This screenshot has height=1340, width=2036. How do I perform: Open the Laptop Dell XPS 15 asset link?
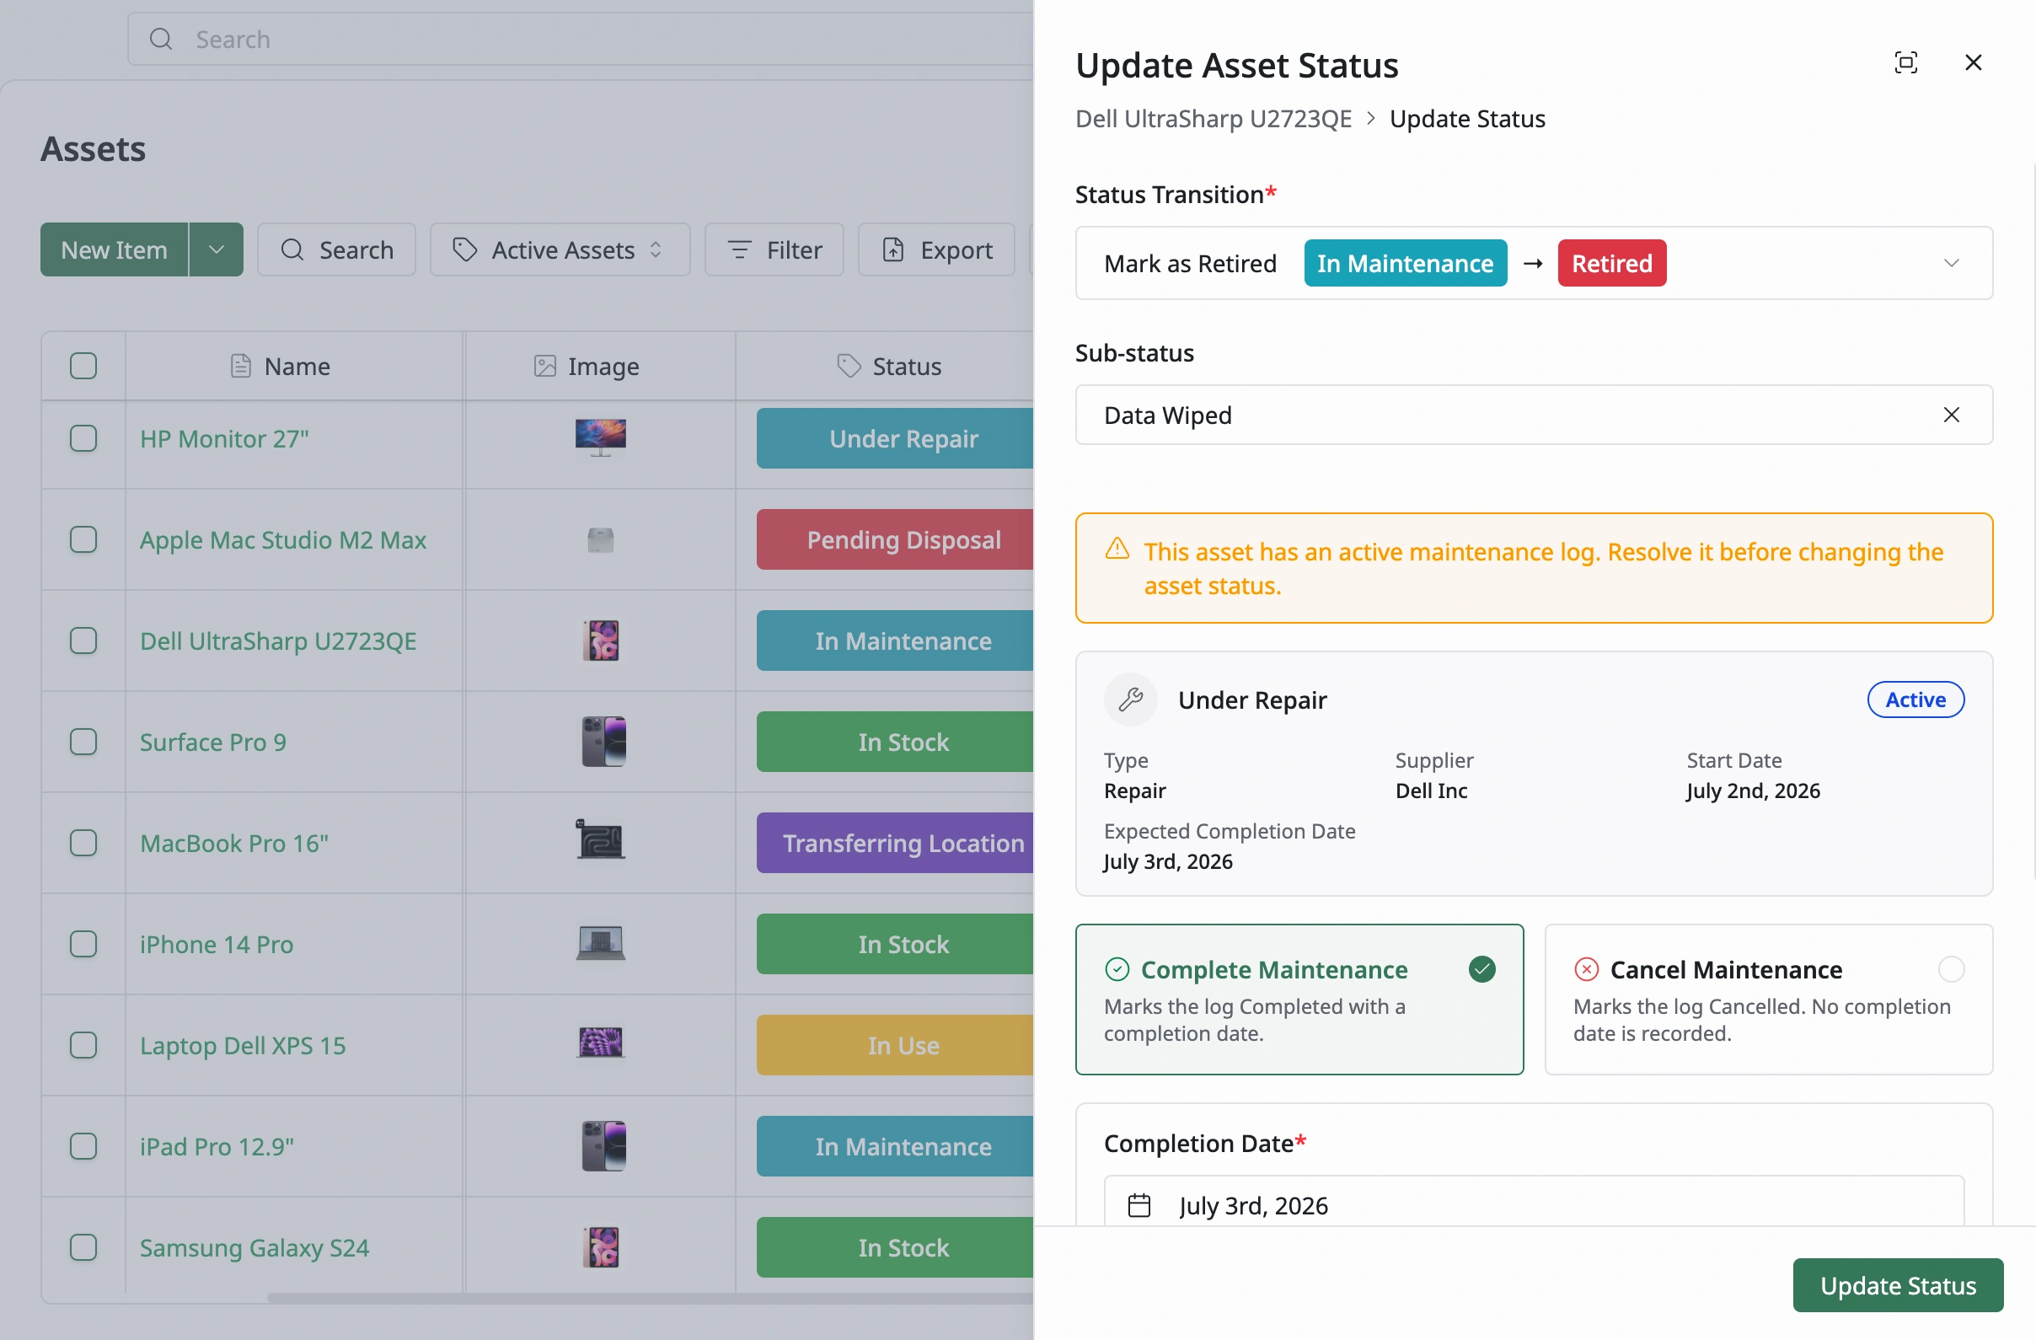243,1045
